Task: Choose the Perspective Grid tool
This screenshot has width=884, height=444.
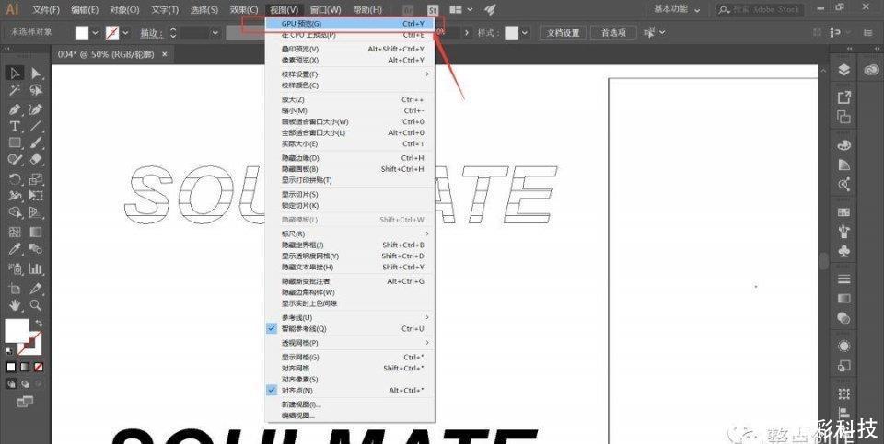Action: 36,212
